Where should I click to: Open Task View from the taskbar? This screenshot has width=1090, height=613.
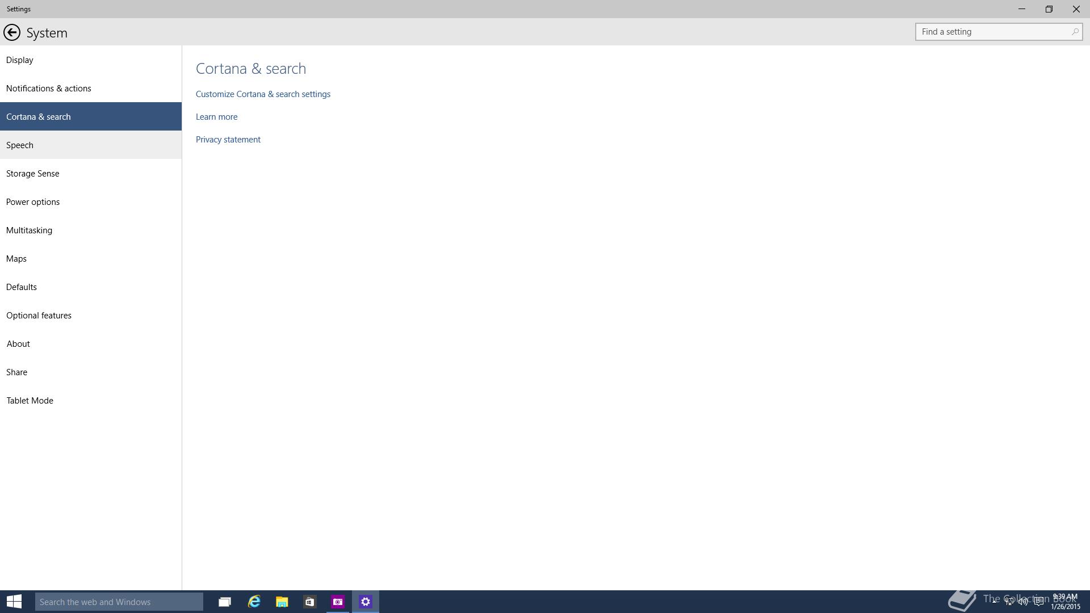pyautogui.click(x=225, y=602)
